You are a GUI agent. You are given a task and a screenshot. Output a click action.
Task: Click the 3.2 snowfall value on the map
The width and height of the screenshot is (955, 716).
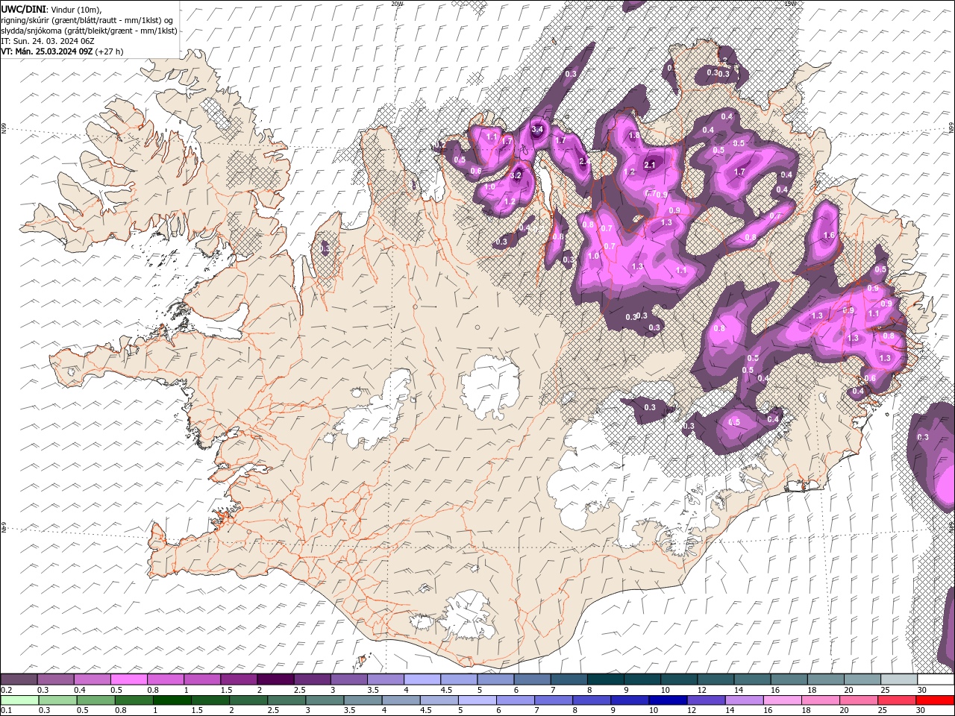[516, 175]
